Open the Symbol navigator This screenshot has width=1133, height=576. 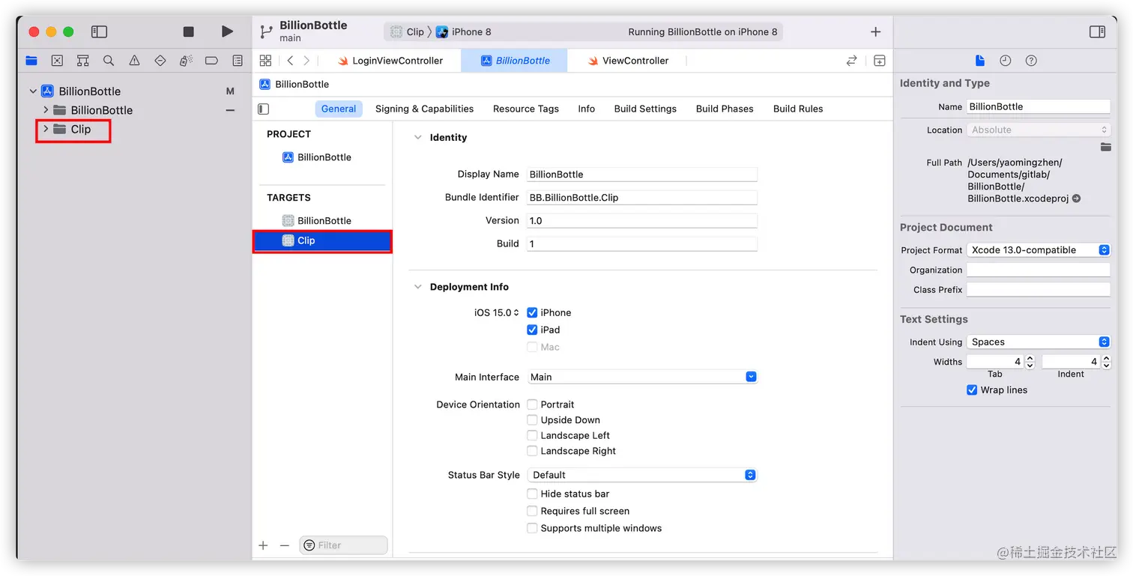tap(83, 61)
